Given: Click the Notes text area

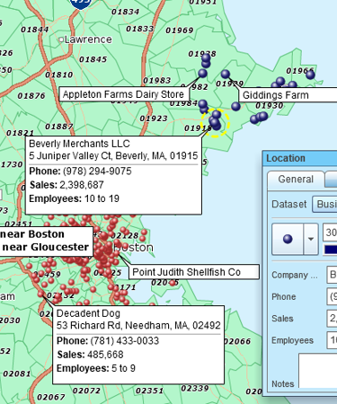Looking at the screenshot, I should click(x=318, y=371).
